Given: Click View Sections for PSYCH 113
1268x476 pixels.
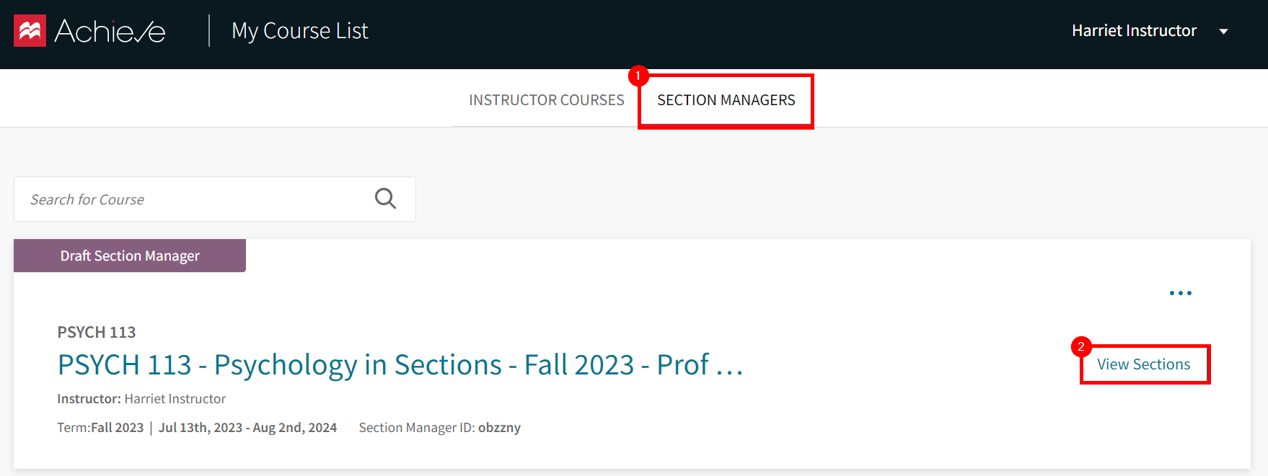Looking at the screenshot, I should 1143,364.
